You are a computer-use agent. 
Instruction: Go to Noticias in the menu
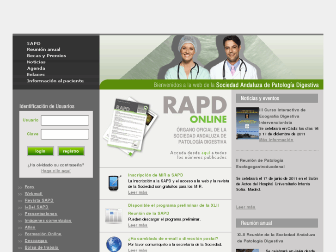(36, 62)
